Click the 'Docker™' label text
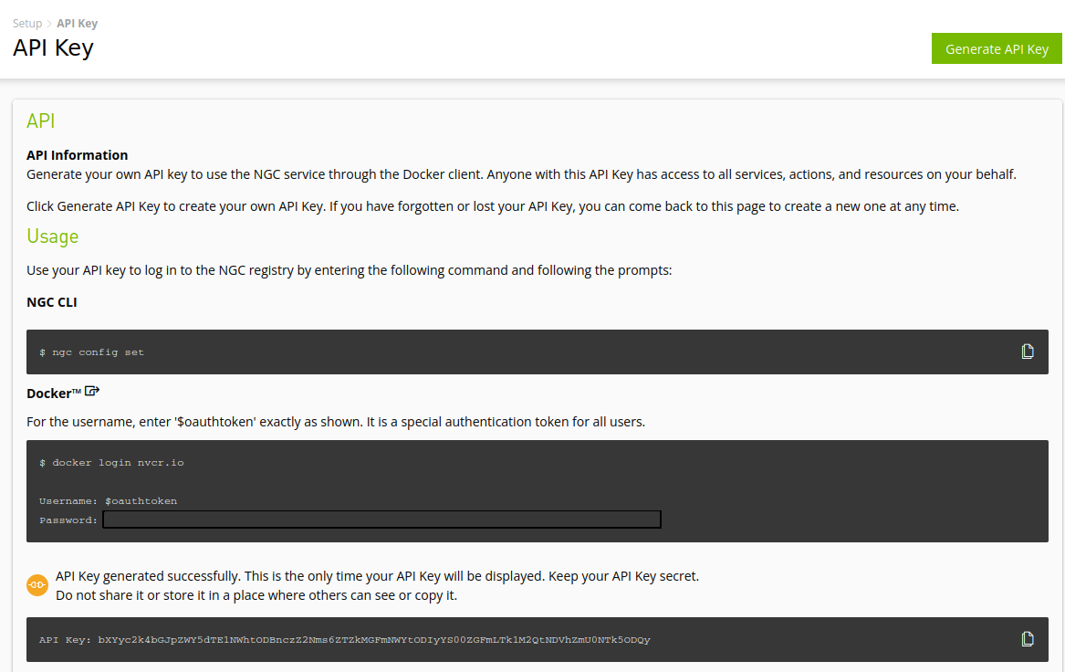 pos(54,394)
